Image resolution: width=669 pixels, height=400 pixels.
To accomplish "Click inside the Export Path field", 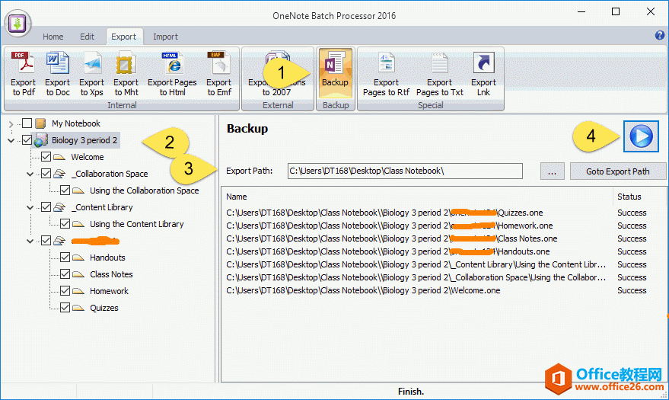I will tap(404, 171).
